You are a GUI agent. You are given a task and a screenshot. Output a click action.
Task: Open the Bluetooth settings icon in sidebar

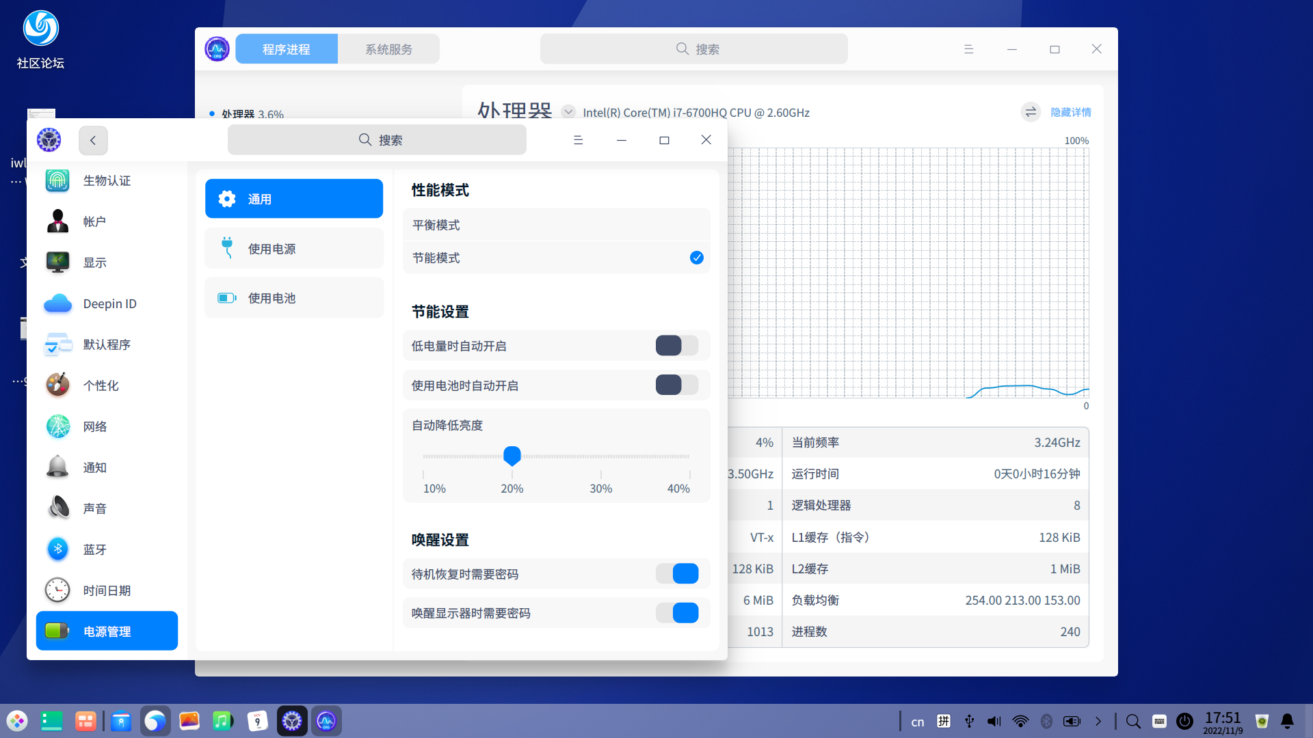(57, 549)
